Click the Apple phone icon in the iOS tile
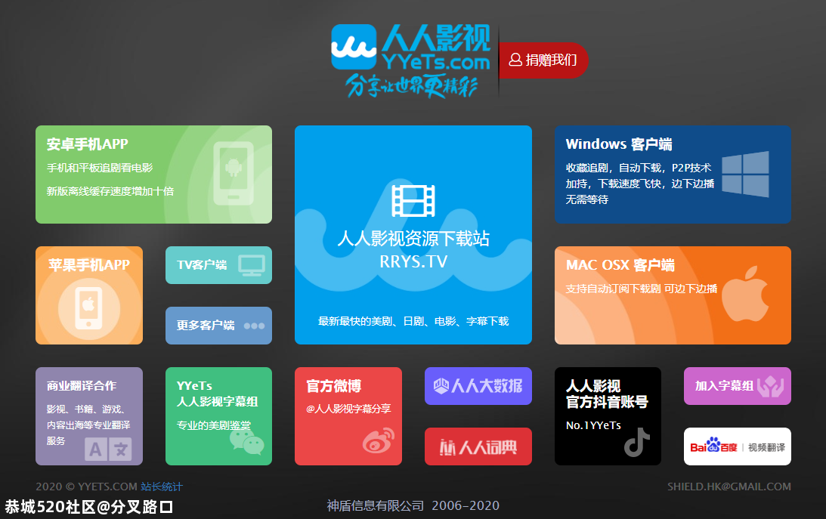The height and width of the screenshot is (519, 826). click(x=89, y=308)
